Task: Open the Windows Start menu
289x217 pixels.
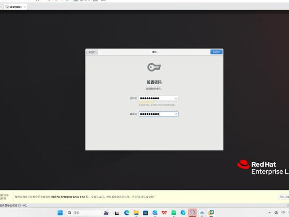Action: tap(60, 213)
